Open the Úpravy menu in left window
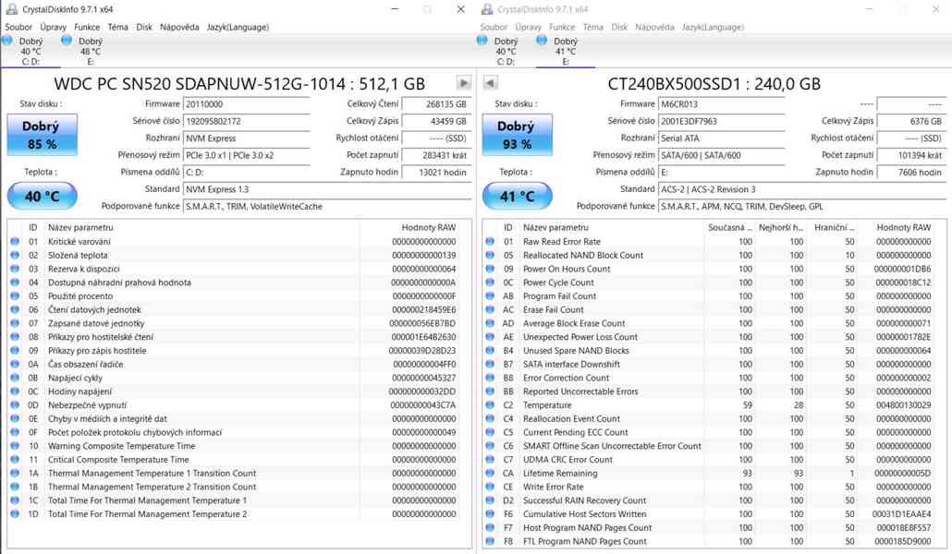This screenshot has height=554, width=952. [54, 27]
